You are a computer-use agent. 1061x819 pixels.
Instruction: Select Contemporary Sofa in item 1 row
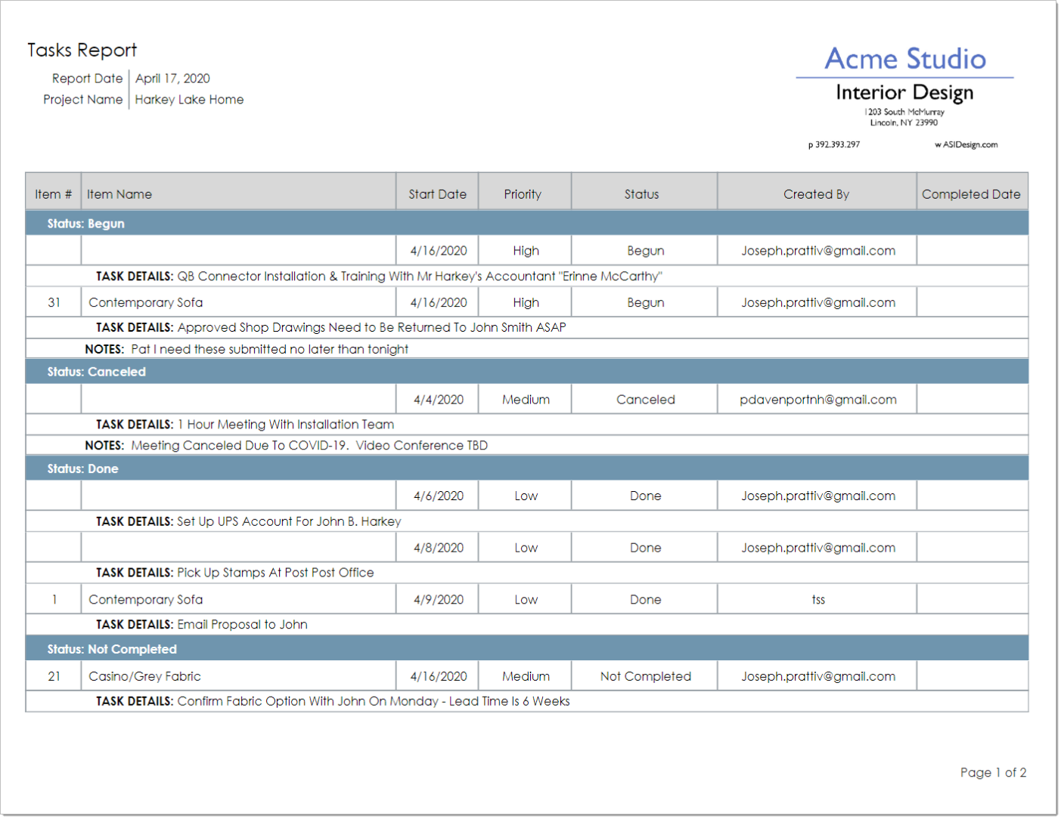click(145, 599)
